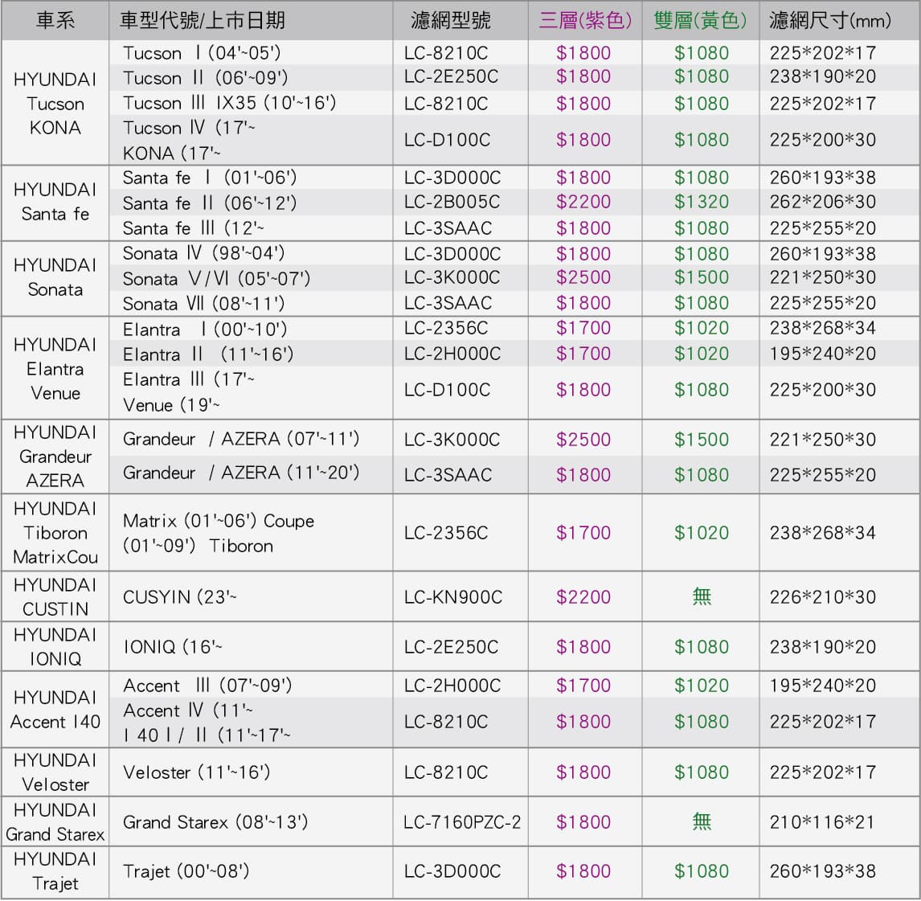Viewport: 921px width, 901px height.
Task: Select the HYUNDAI Trajet series cell
Action: [55, 871]
